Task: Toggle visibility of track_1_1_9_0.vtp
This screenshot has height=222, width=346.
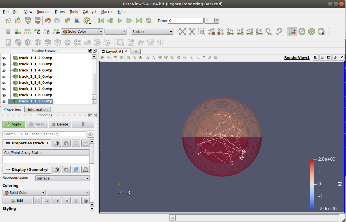Action: 4,101
